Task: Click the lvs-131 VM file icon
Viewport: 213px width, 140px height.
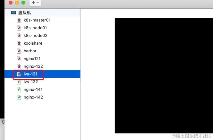Action: click(19, 74)
